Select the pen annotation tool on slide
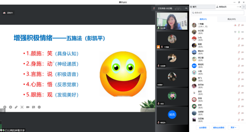 point(16,107)
